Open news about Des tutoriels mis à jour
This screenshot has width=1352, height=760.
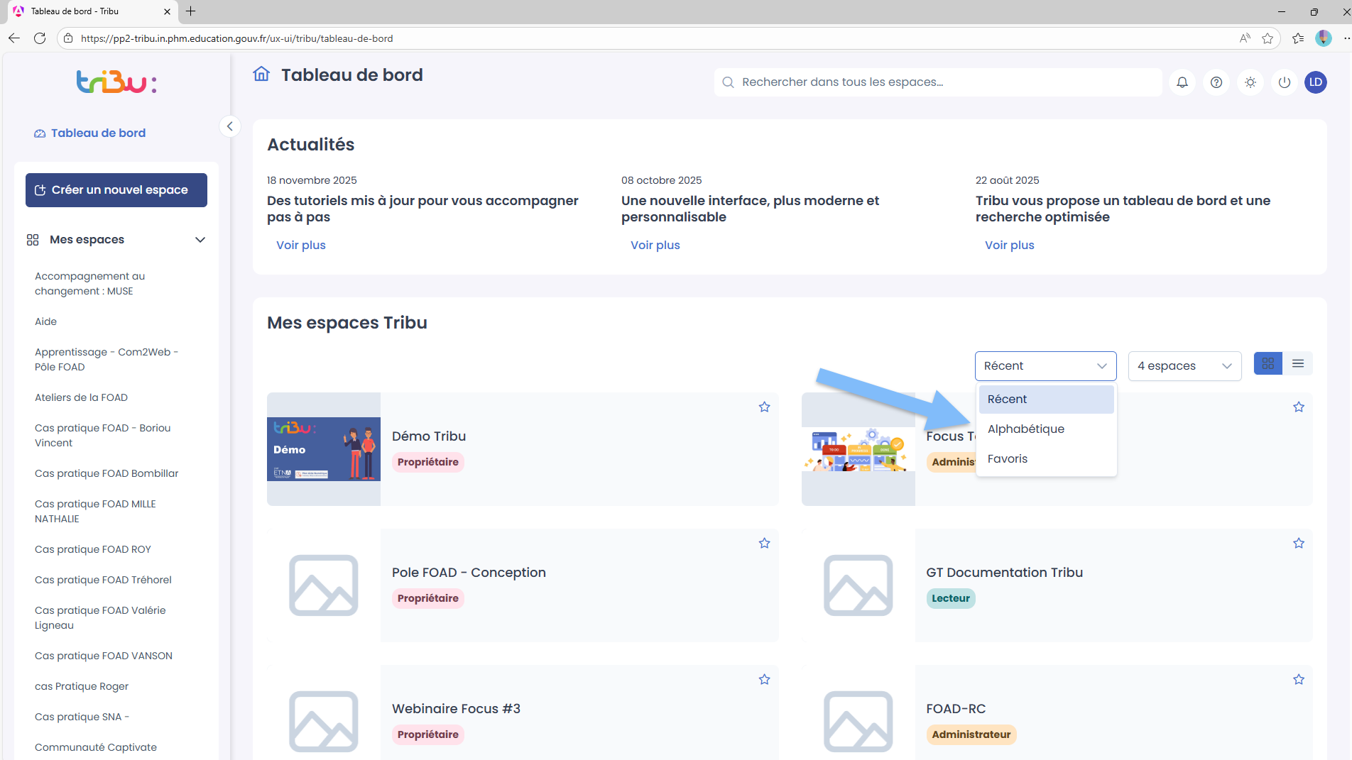tap(422, 209)
